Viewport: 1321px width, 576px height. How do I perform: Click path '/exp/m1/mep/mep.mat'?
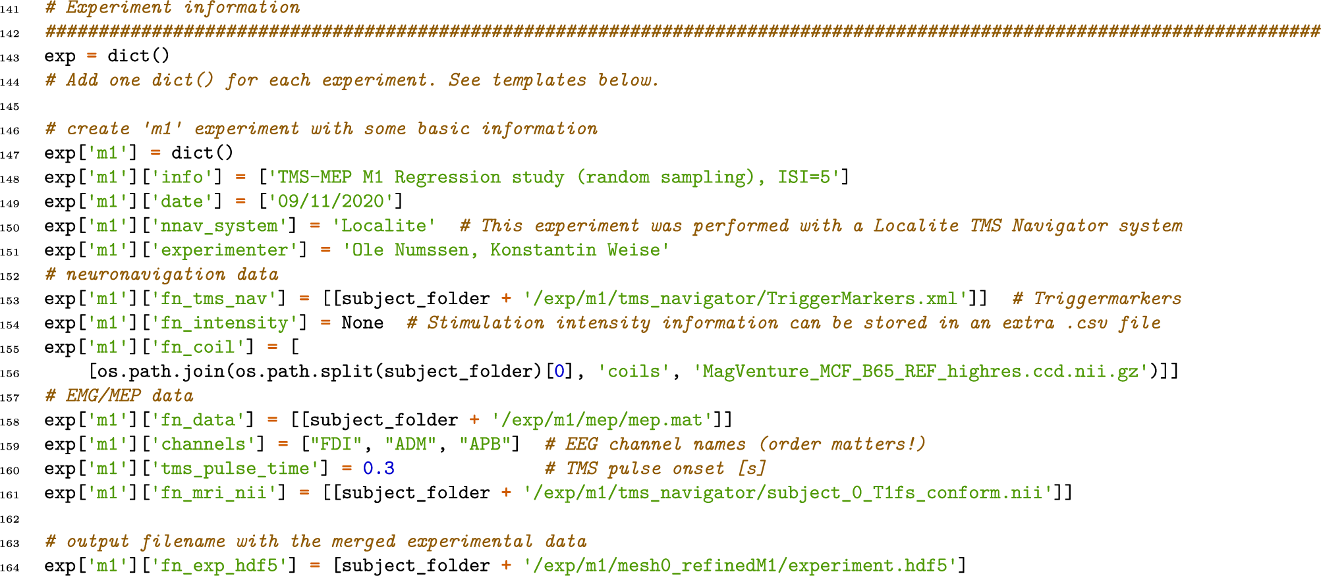602,421
